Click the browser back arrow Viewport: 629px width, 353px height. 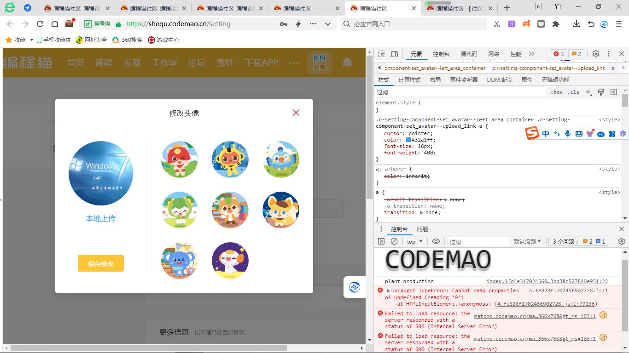click(10, 24)
